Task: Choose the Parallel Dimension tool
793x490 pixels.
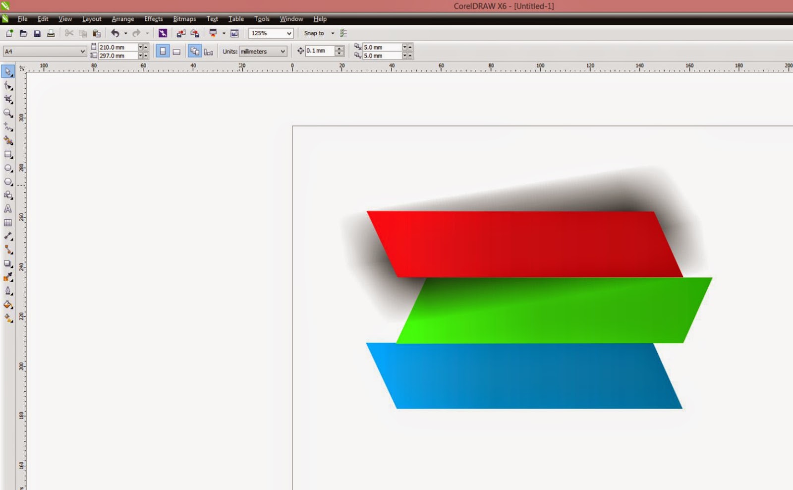Action: pos(8,236)
